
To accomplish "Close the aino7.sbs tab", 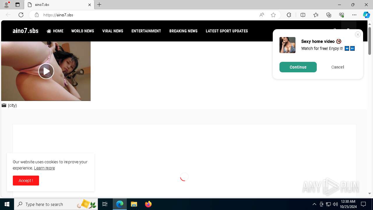I will click(x=89, y=5).
